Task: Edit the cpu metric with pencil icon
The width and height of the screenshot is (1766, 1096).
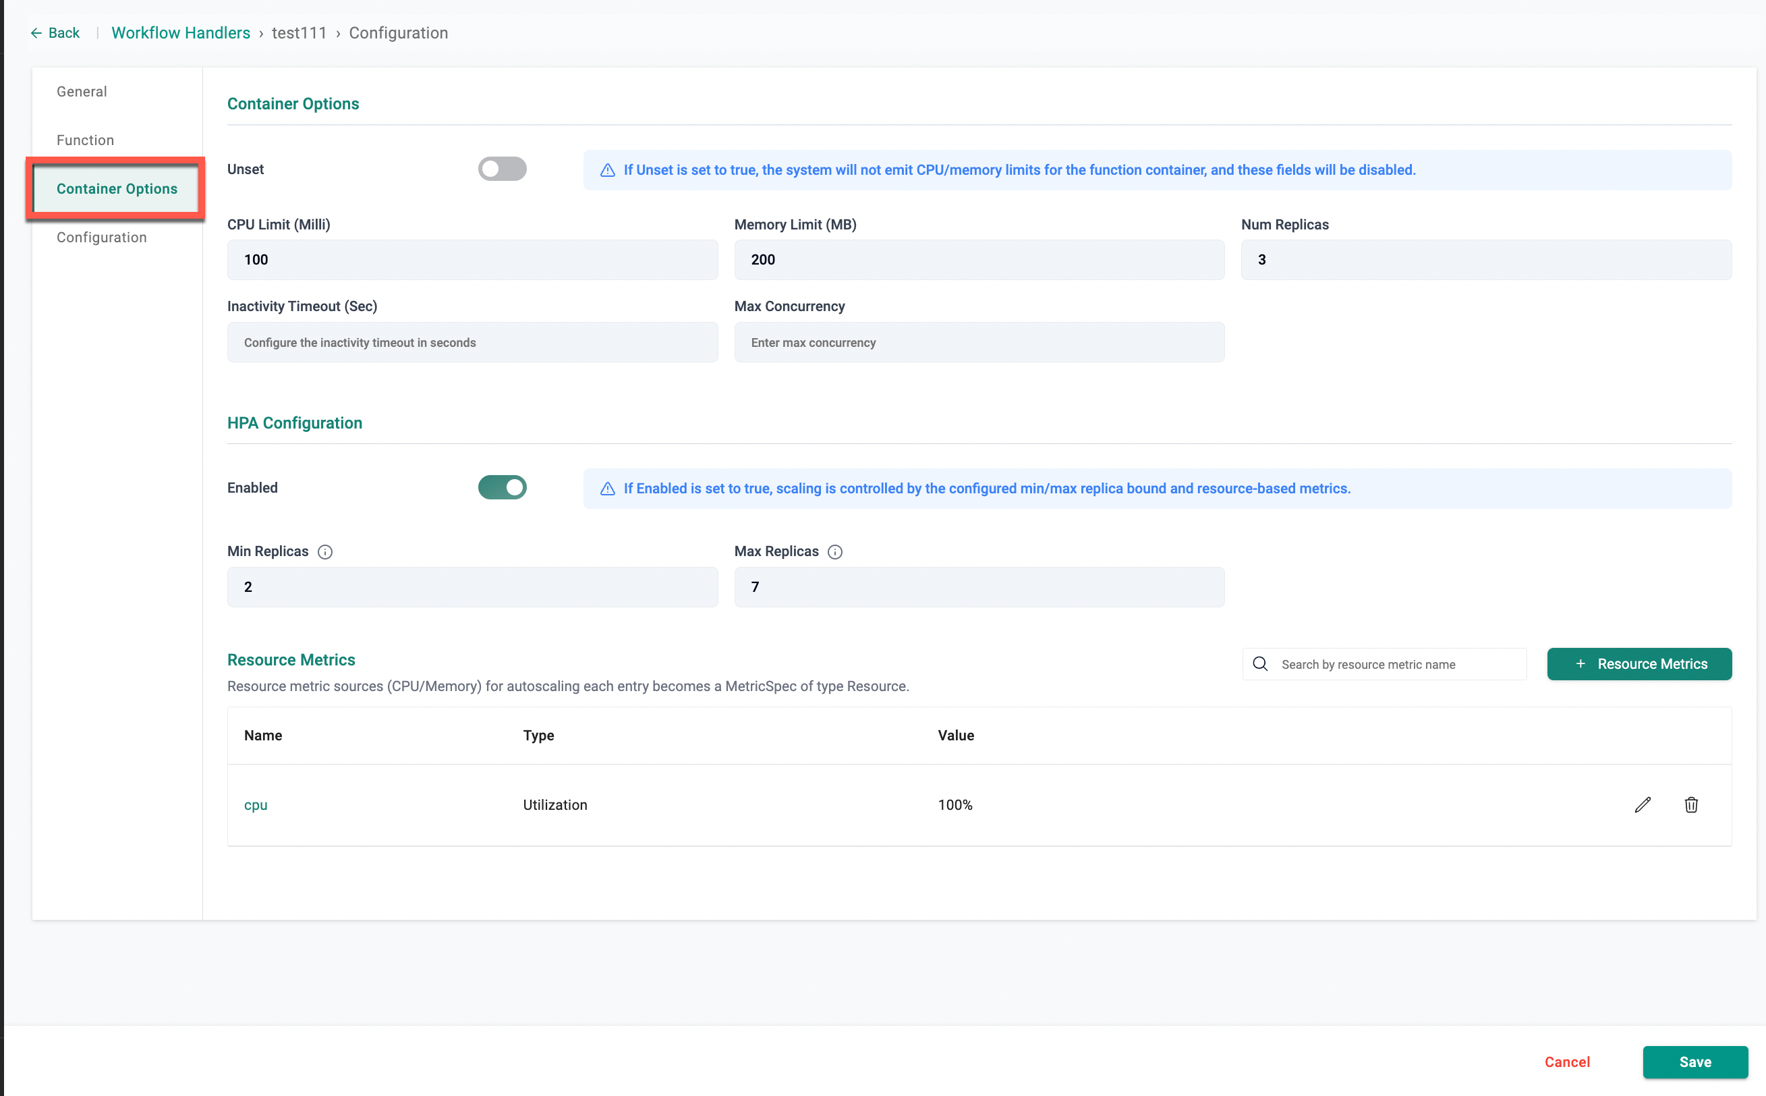Action: pos(1643,804)
